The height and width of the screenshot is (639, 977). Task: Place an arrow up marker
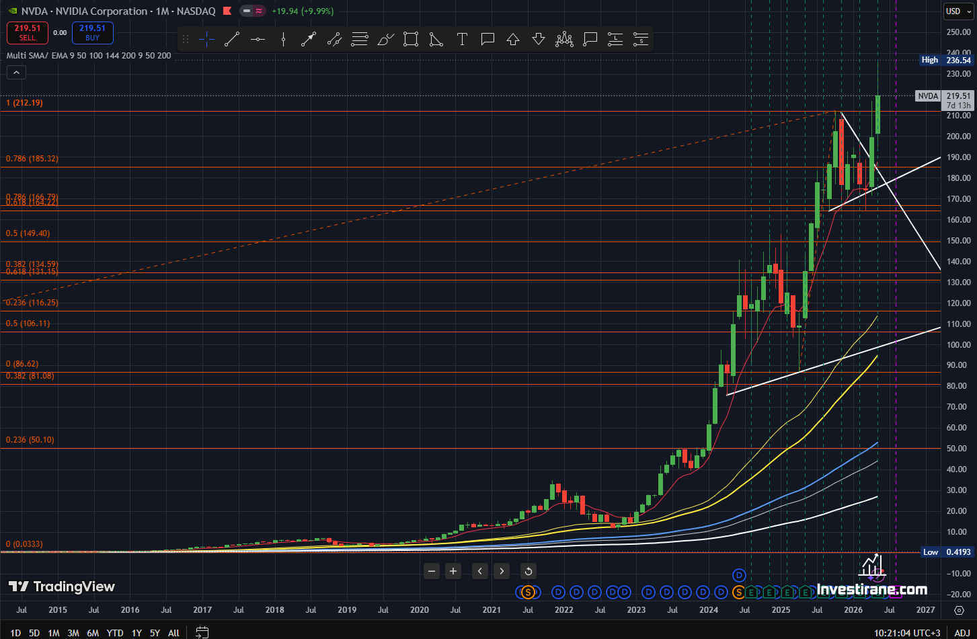coord(513,40)
